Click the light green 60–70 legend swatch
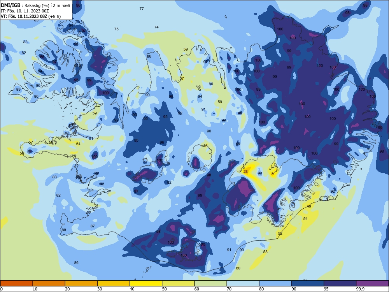Image resolution: width=389 pixels, height=292 pixels. 210,283
